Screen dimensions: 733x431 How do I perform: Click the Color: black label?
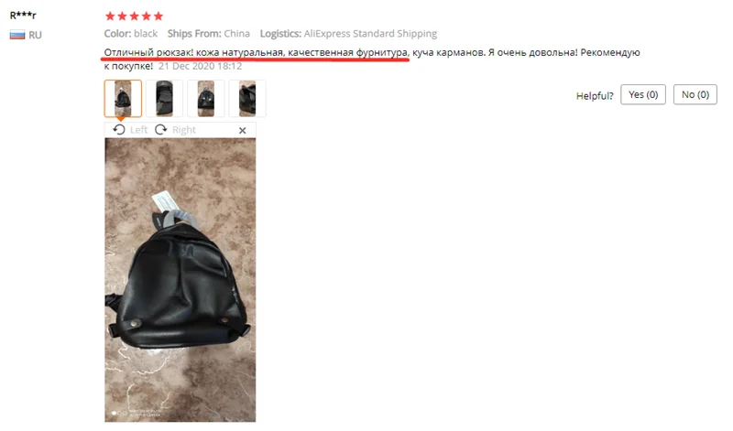pyautogui.click(x=130, y=34)
